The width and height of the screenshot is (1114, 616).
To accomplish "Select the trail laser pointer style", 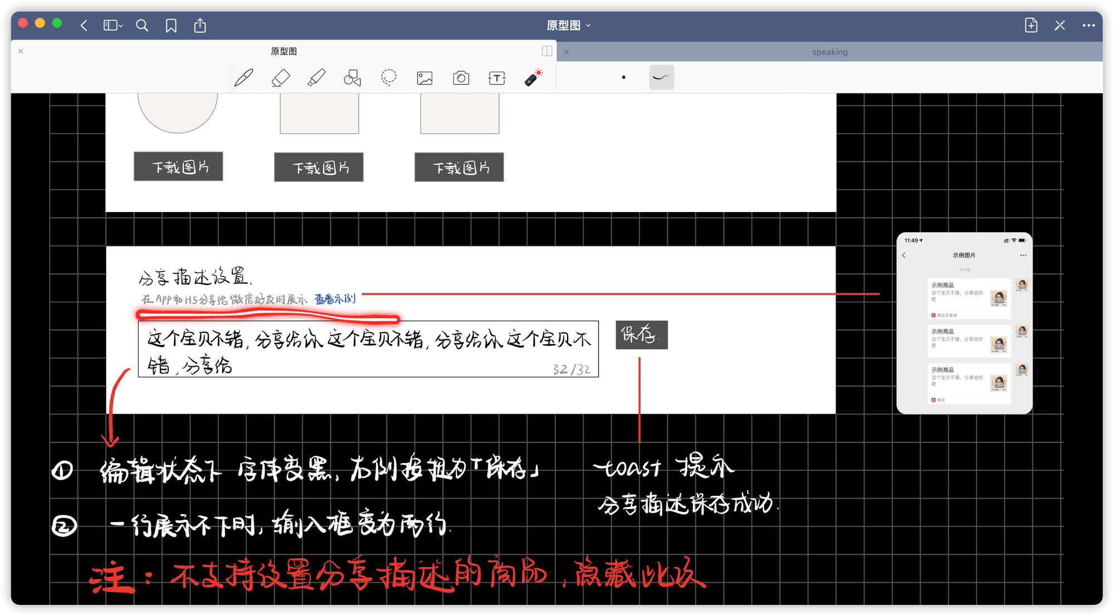I will click(x=661, y=77).
